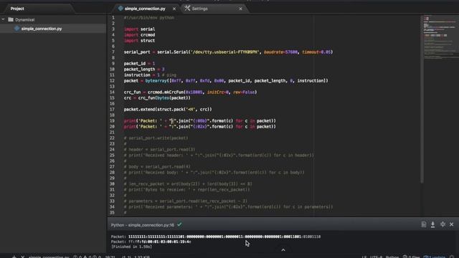Select the Project panel tab

tap(17, 9)
